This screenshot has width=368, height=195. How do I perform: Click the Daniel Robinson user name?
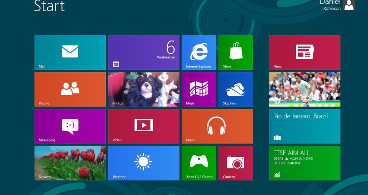[330, 5]
